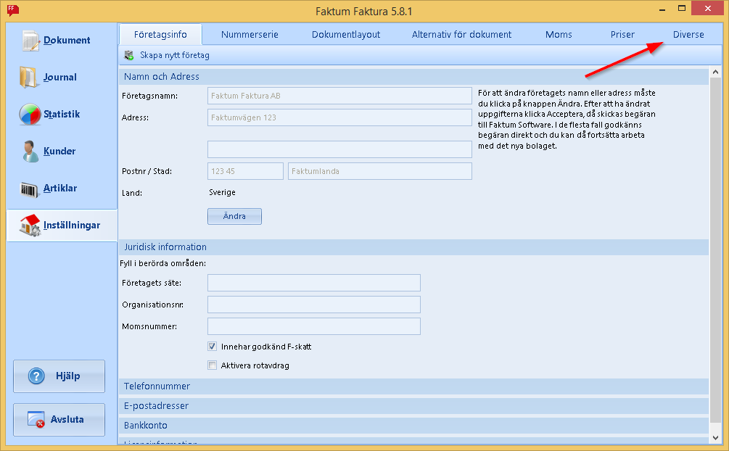Screen dimensions: 729x451
Task: Click the scrollbar down arrow
Action: 715,438
